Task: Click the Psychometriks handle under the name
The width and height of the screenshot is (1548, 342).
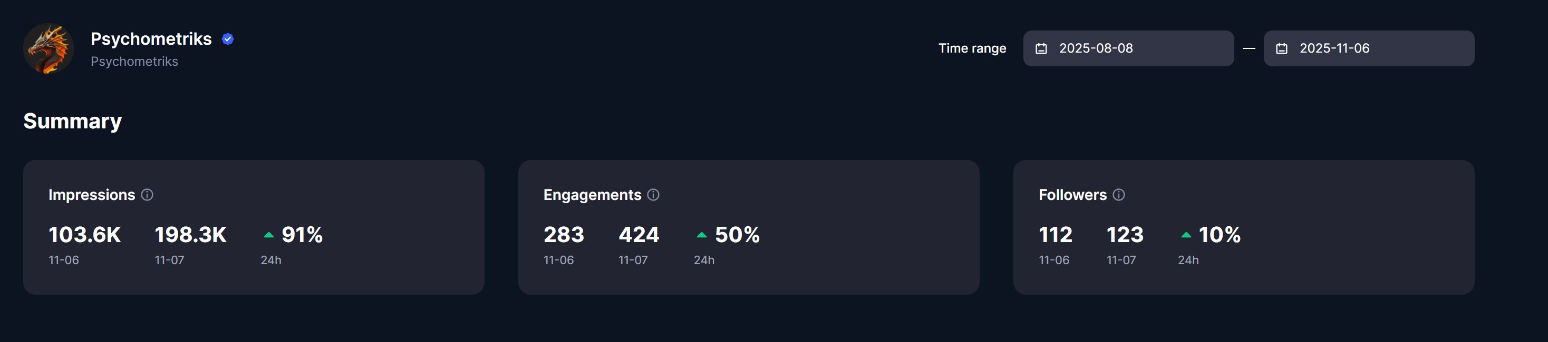Action: (x=134, y=61)
